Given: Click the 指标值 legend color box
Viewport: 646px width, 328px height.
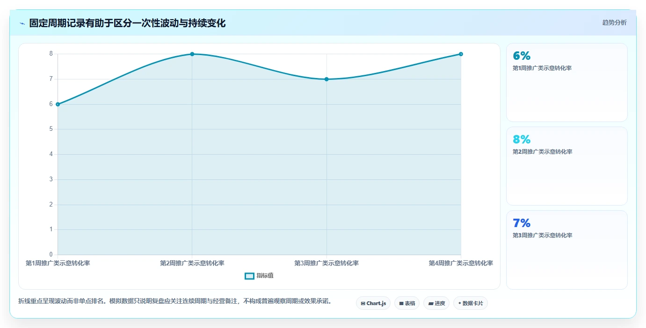Looking at the screenshot, I should (250, 276).
